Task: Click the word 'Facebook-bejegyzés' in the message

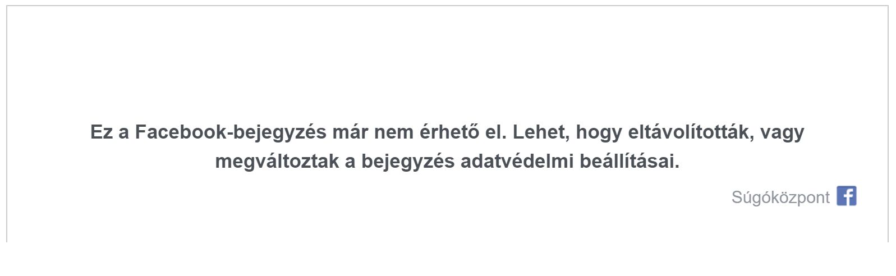Action: pos(231,133)
